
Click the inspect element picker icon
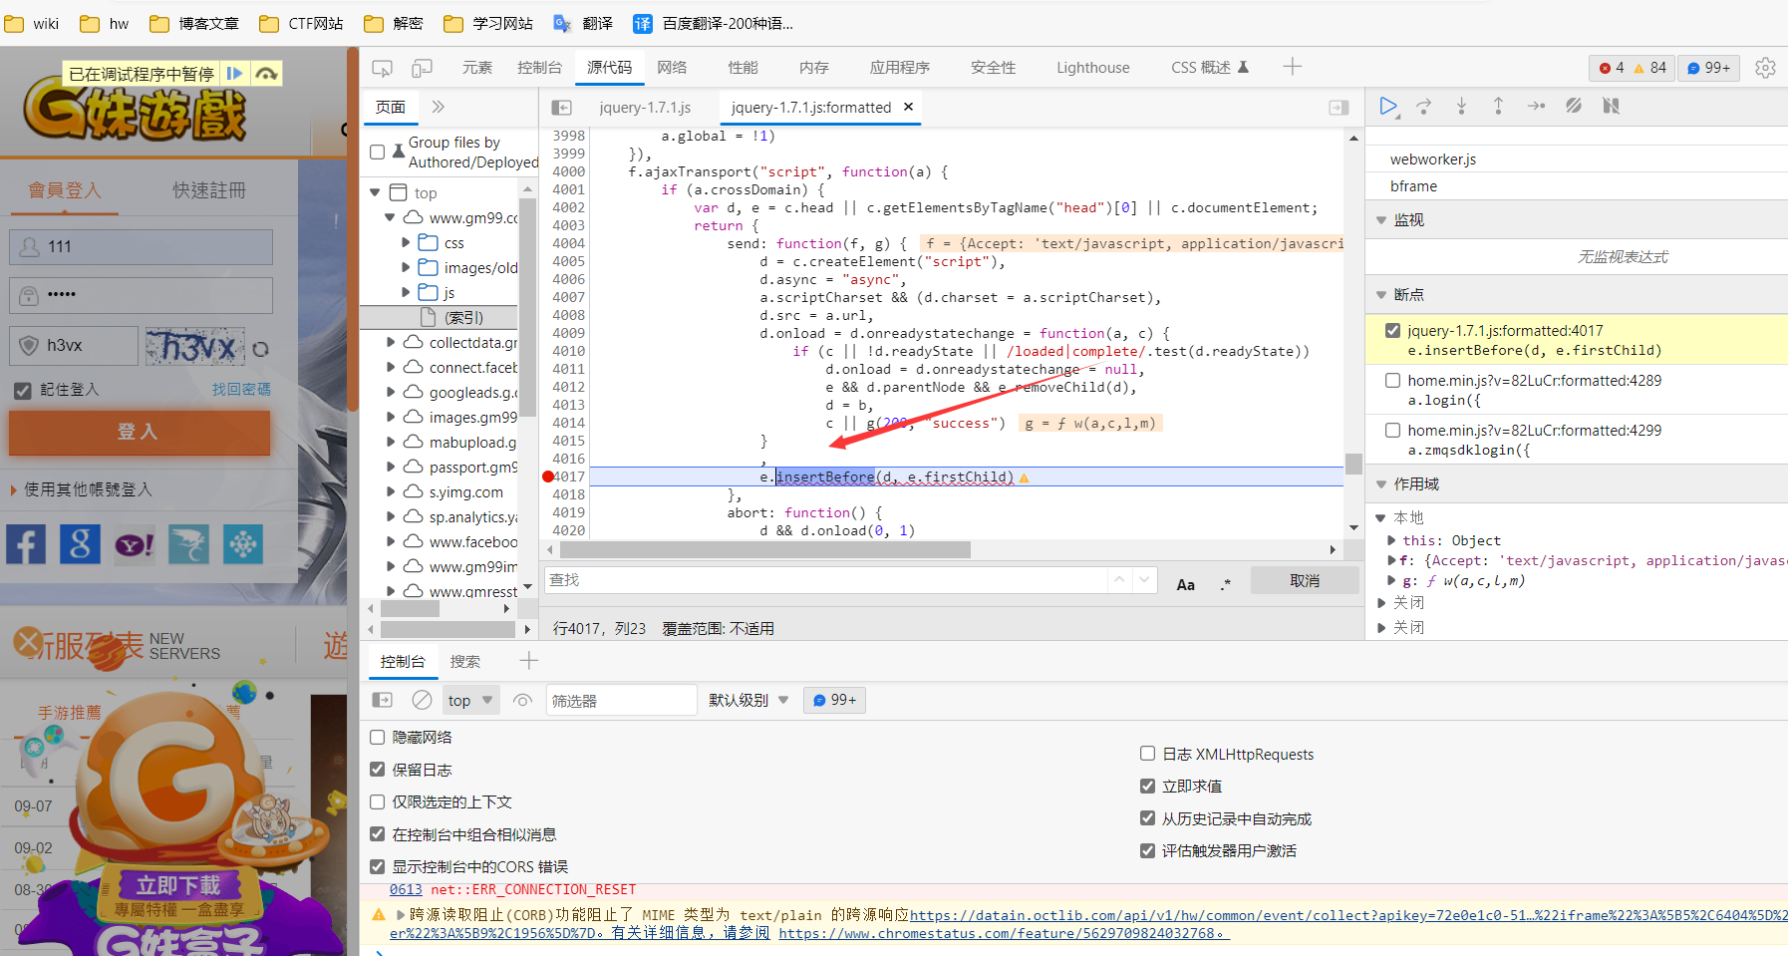click(x=382, y=68)
